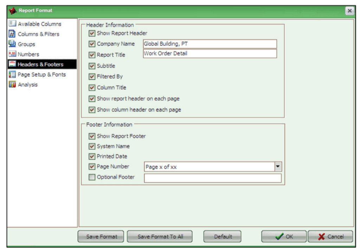This screenshot has width=360, height=249.
Task: Open Page Setup & Fonts icon
Action: coord(12,75)
